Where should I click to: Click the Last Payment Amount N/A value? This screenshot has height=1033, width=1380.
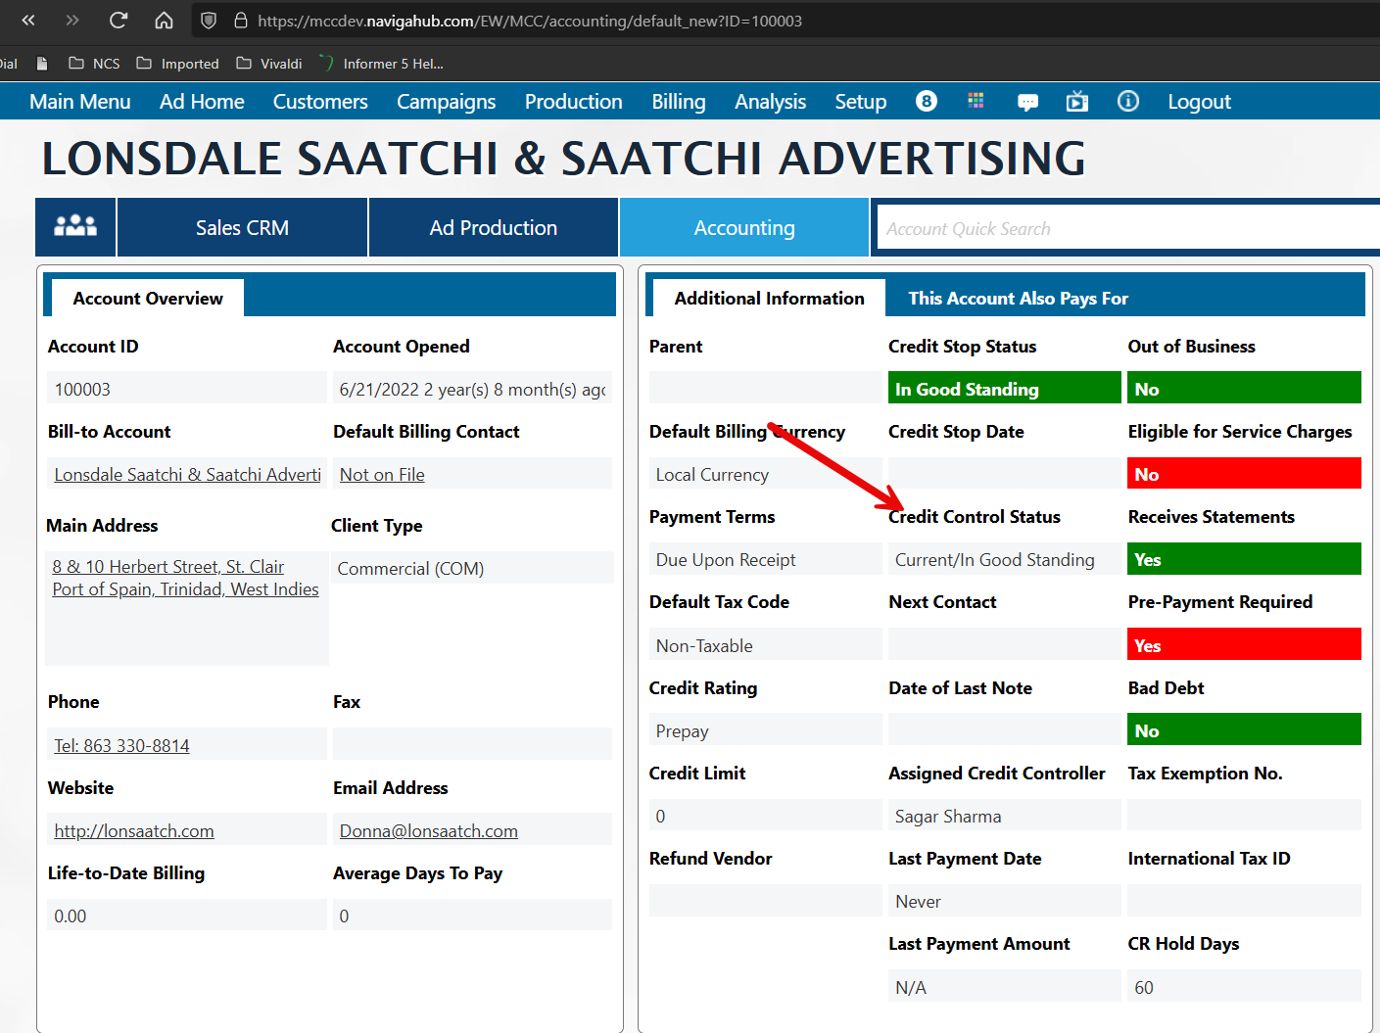[x=1005, y=987]
